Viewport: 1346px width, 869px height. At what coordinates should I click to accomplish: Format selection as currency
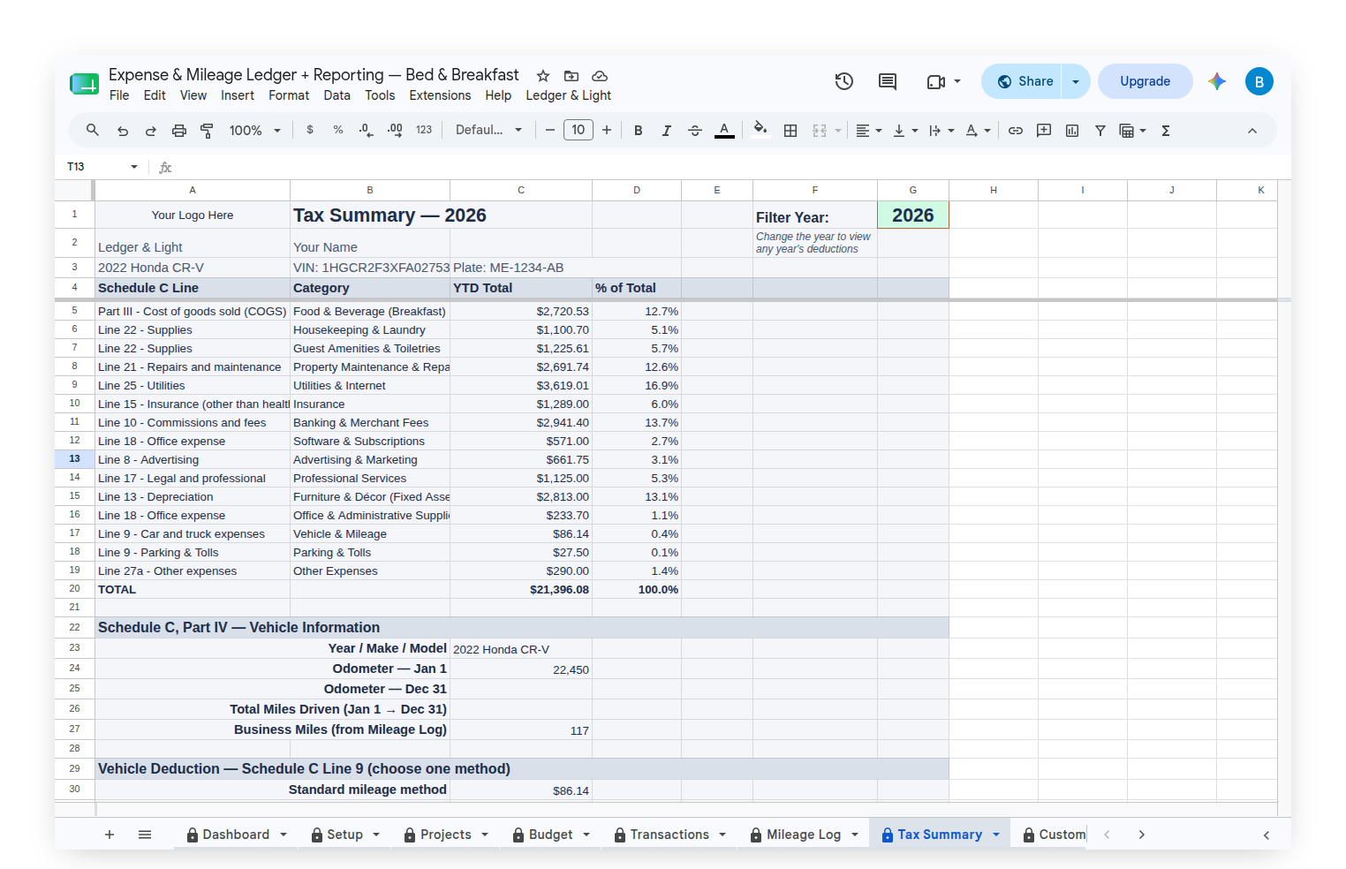(x=310, y=130)
